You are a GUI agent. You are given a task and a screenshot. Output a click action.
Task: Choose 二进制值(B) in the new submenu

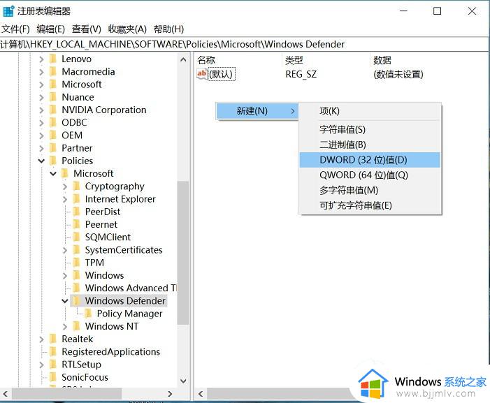tap(370, 145)
